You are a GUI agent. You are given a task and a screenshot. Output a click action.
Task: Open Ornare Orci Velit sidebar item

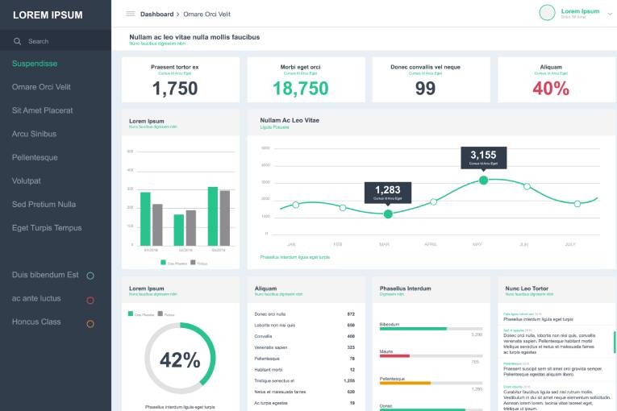[x=41, y=87]
